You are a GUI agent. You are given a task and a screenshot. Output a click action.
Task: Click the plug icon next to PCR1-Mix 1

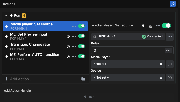coord(95,37)
